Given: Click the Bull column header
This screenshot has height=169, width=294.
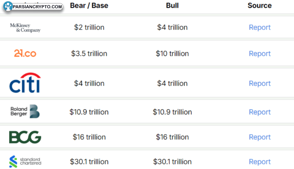Looking at the screenshot, I should click(172, 6).
